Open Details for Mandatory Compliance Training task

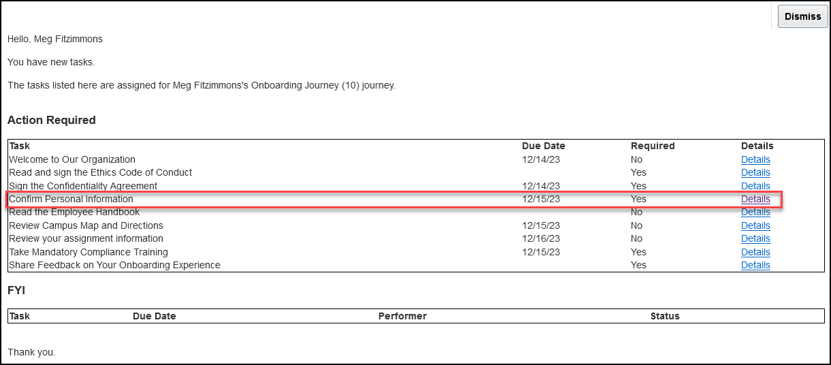pos(755,252)
